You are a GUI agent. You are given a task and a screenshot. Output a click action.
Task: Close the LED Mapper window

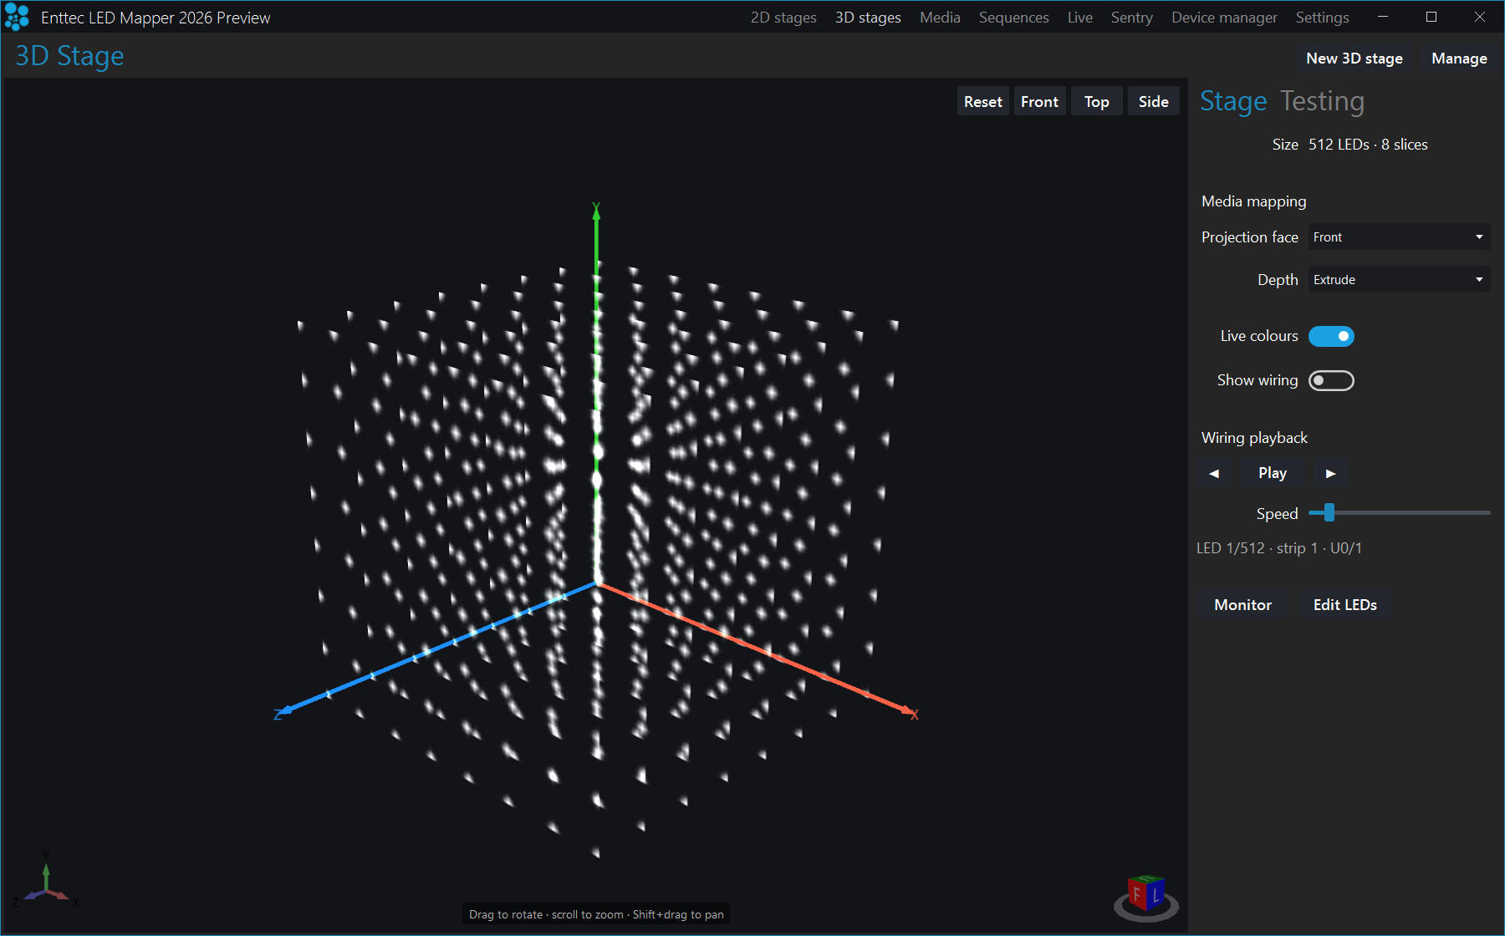coord(1480,17)
